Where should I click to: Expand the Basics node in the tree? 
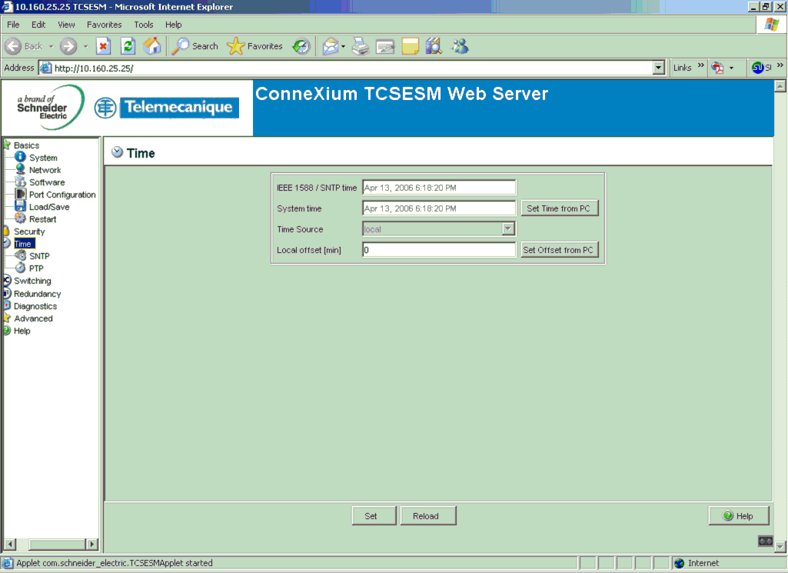click(x=26, y=145)
